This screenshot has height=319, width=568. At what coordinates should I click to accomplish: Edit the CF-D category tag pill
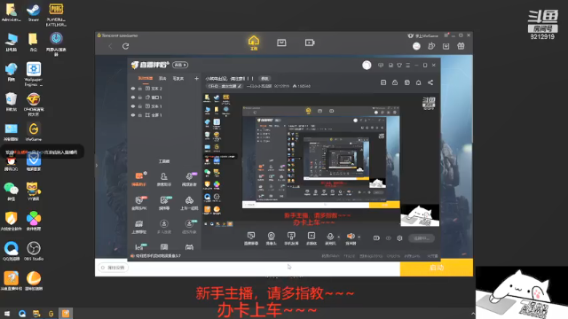click(225, 86)
